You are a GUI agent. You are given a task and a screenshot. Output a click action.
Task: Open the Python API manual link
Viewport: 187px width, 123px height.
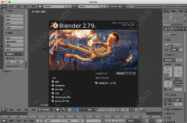coord(60,101)
